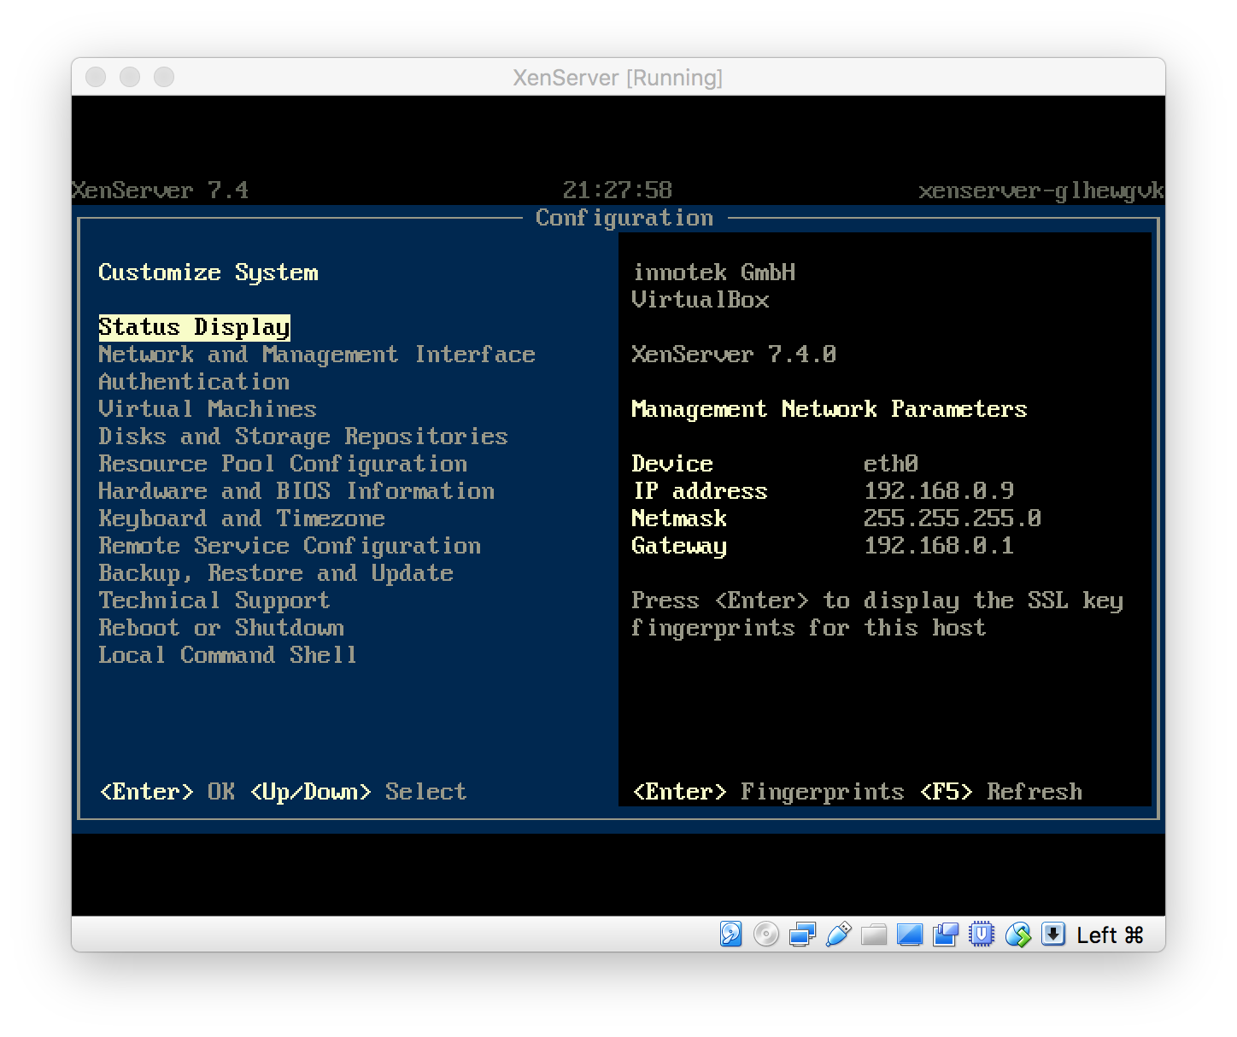Open Keyboard and Timezone entry

click(242, 518)
